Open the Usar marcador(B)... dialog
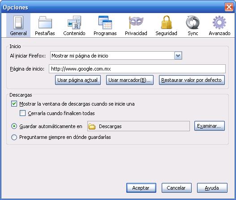Image resolution: width=236 pixels, height=200 pixels. click(x=130, y=80)
